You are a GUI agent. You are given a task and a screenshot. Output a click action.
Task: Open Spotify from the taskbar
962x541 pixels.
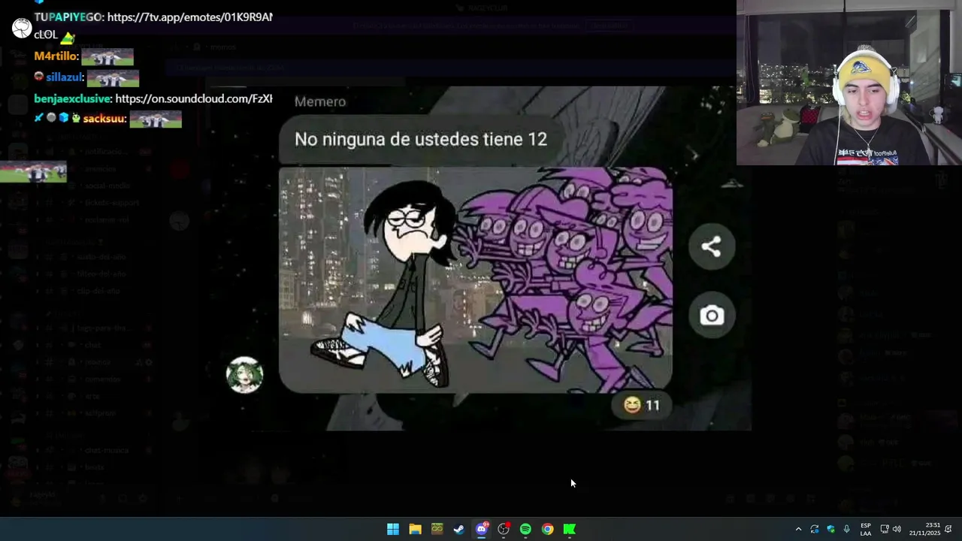(525, 529)
